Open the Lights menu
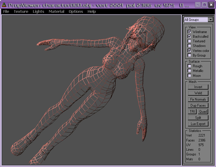The height and width of the screenshot is (167, 216). pos(39,11)
